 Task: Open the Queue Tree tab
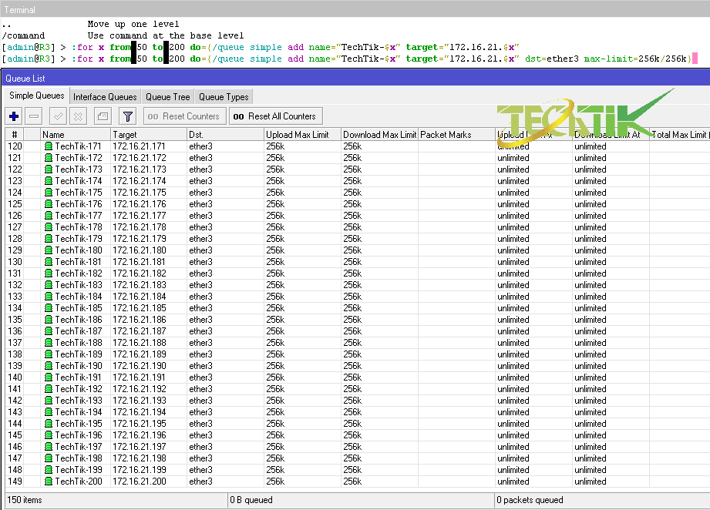(x=167, y=97)
